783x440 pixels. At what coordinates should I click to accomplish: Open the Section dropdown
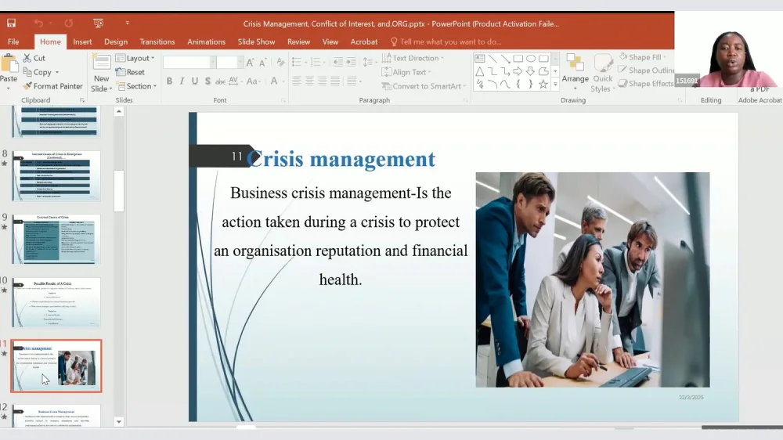tap(138, 86)
